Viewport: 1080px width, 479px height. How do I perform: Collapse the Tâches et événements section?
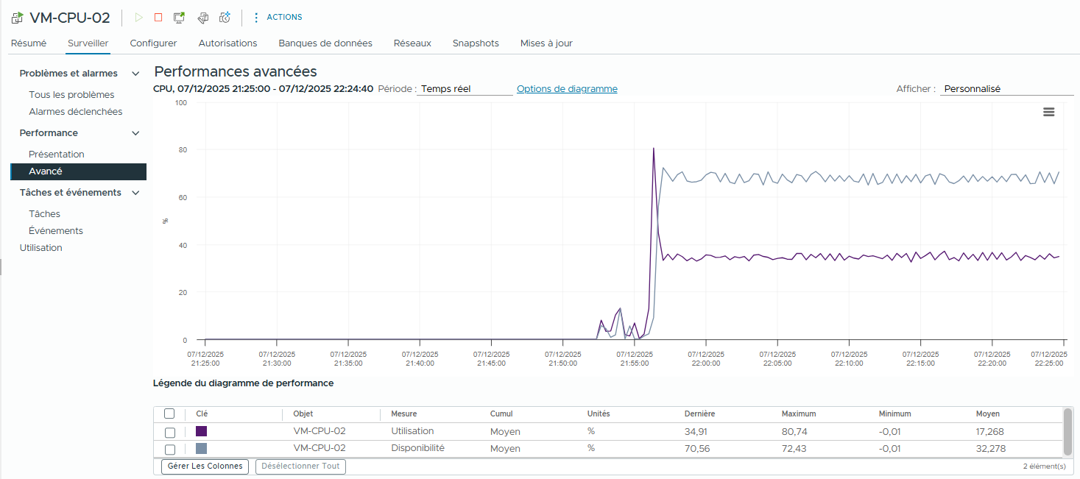[135, 193]
